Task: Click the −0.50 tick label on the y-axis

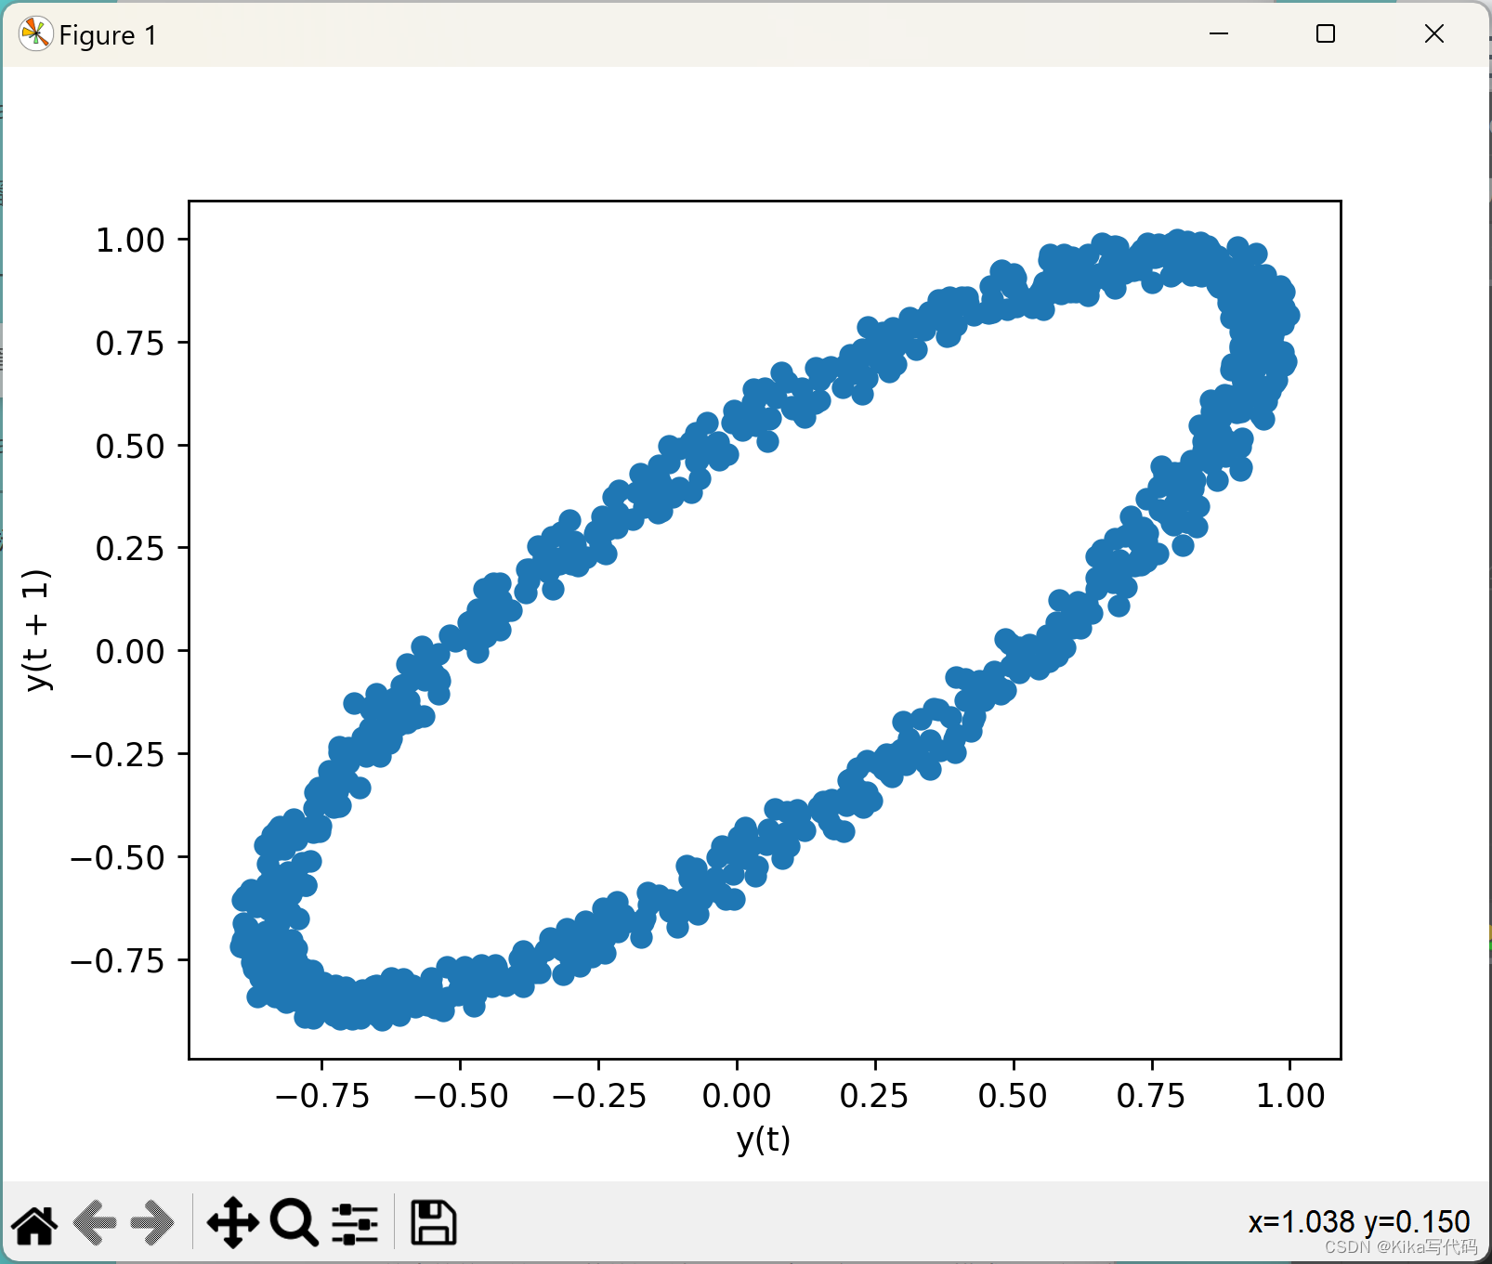Action: (118, 858)
